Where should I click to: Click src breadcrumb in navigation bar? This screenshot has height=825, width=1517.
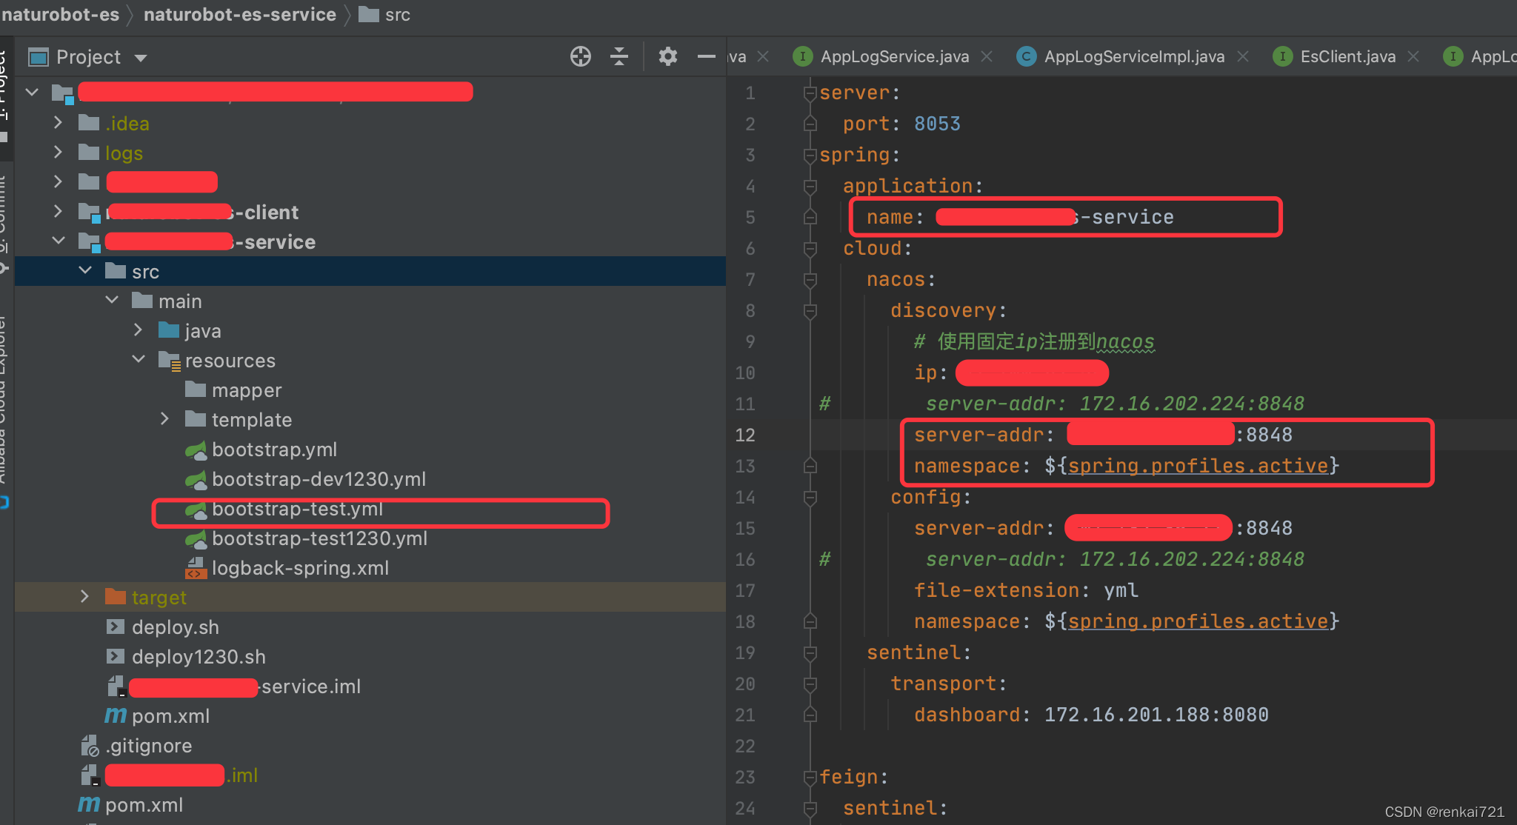(385, 14)
